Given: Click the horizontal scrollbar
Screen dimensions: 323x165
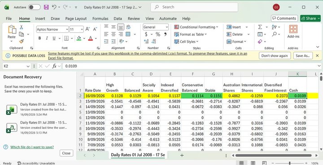Looking at the screenshot, I should pos(273,155).
